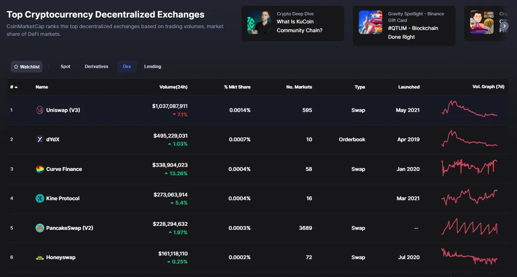Screen dimensions: 517x277
Task: Click the $1,037,087,911 volume value
Action: tap(170, 106)
